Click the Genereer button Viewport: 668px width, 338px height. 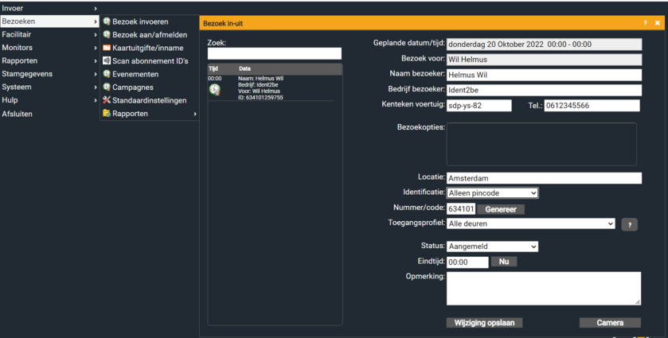tap(501, 209)
